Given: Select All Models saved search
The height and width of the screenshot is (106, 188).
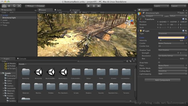Looking at the screenshot, I should 10,63.
